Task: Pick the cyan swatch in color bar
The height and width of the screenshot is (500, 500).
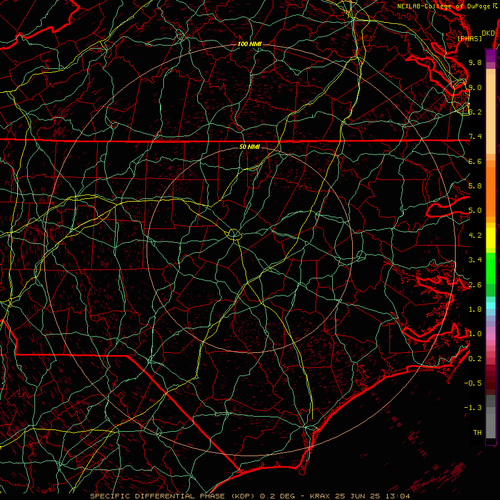Action: [x=491, y=306]
